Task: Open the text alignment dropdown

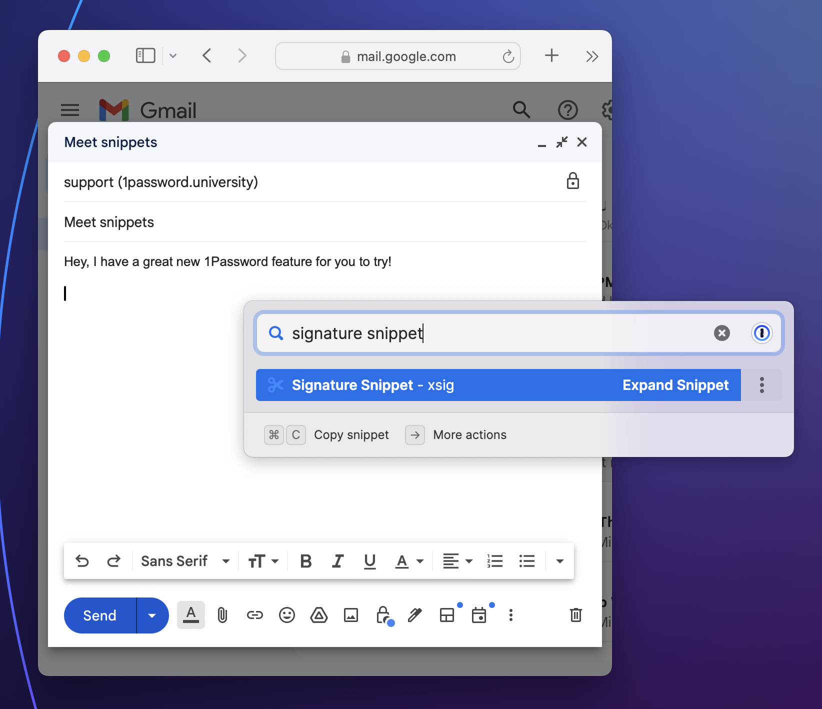Action: point(457,561)
